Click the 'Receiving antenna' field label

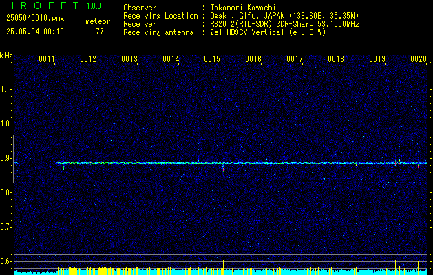pyautogui.click(x=158, y=32)
